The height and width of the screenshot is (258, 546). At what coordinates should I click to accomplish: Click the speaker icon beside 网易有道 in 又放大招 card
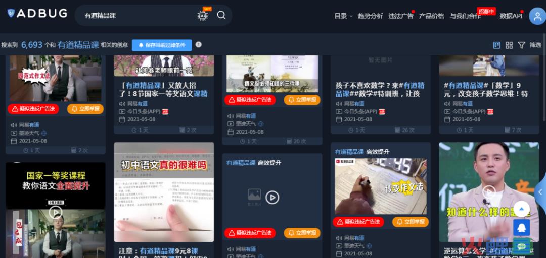[122, 103]
